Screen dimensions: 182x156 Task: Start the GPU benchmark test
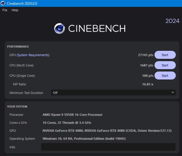[165, 55]
